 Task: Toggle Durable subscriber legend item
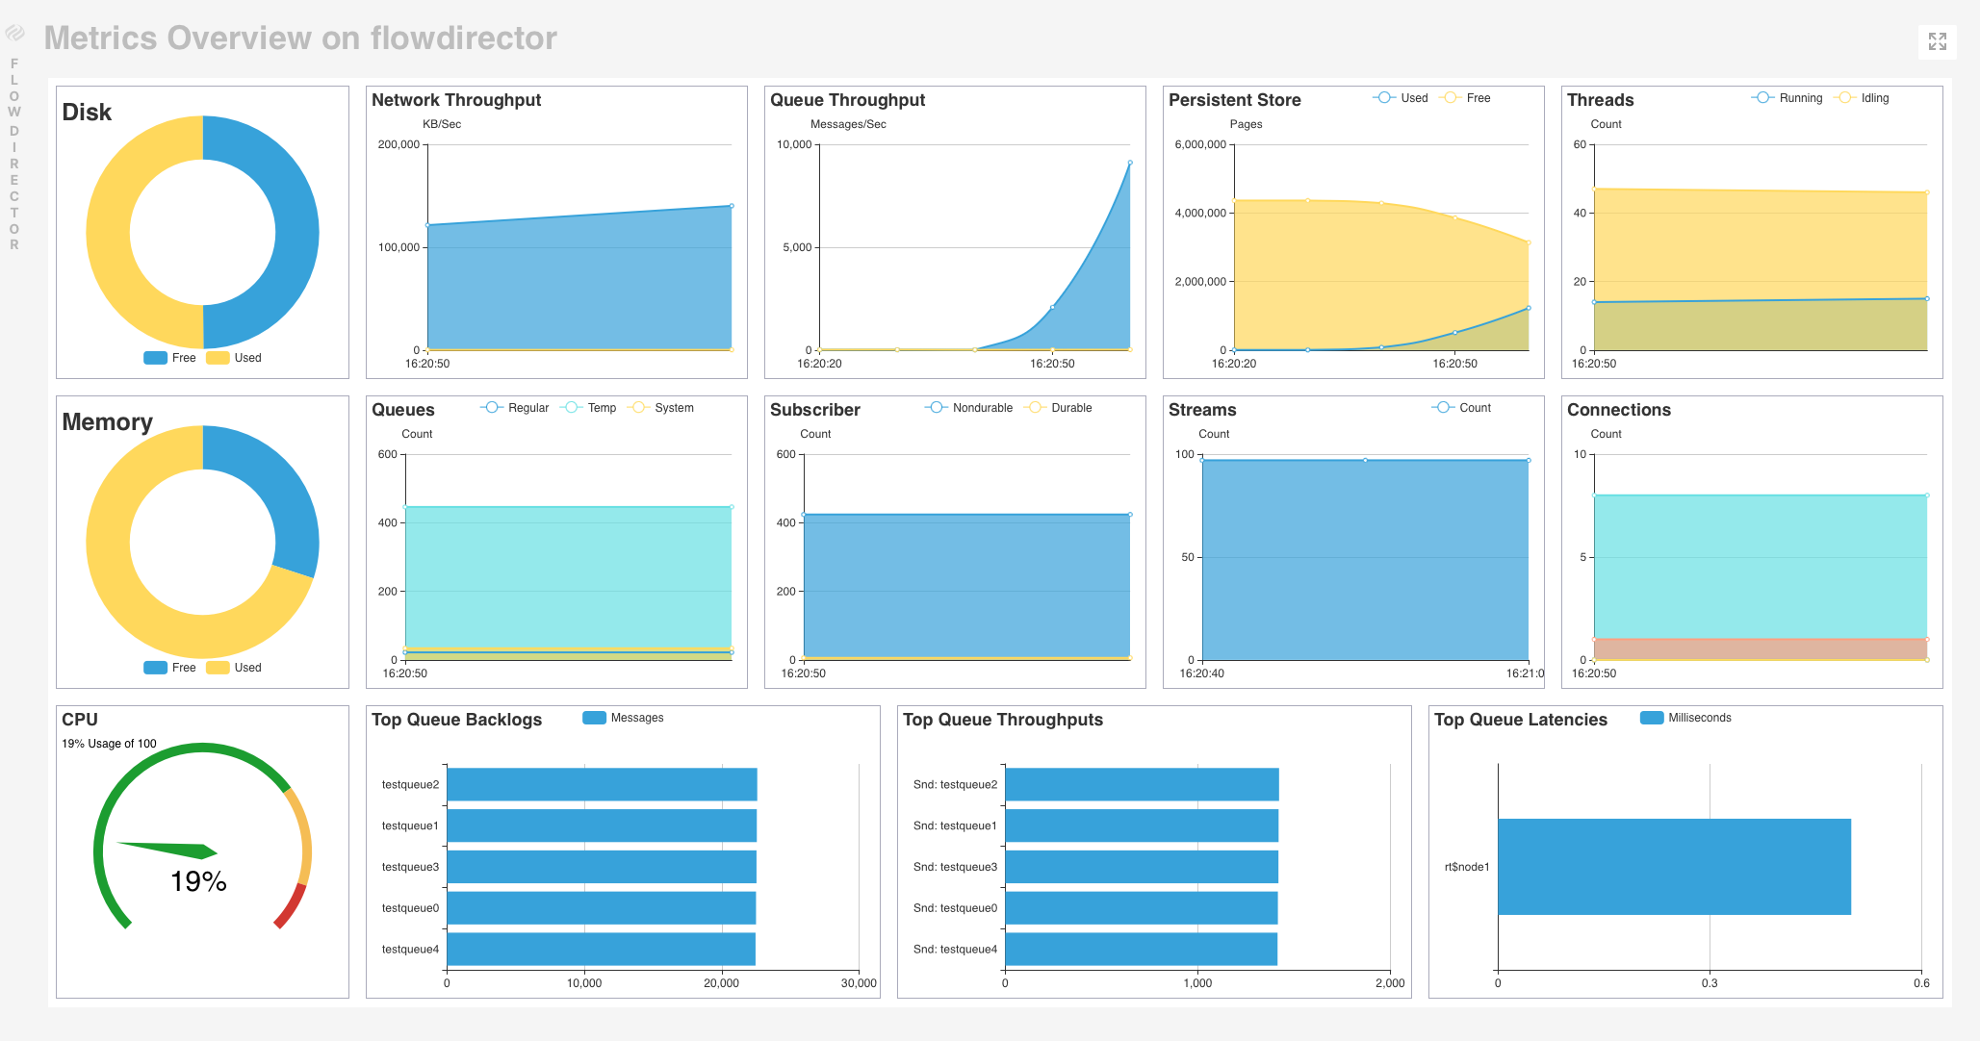1035,408
